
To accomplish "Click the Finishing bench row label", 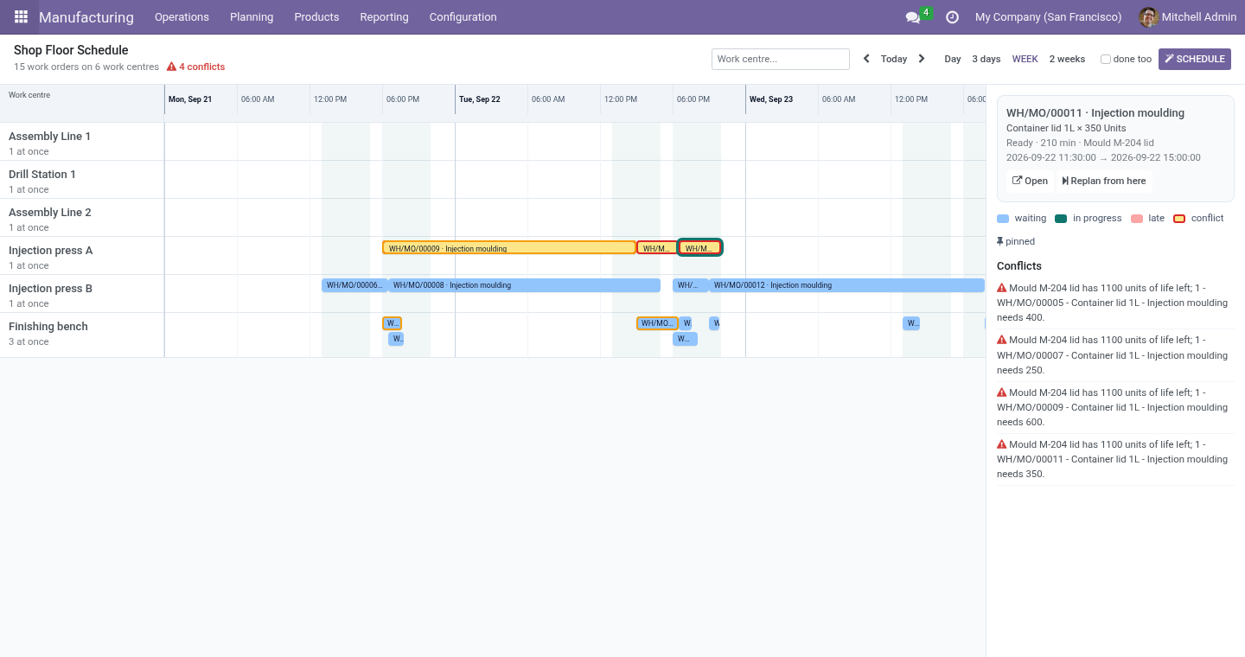I will [x=48, y=327].
